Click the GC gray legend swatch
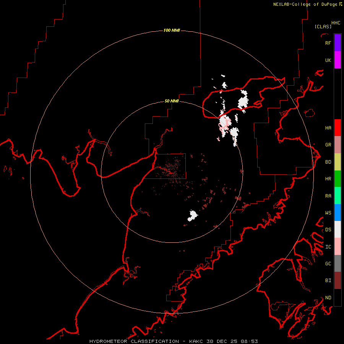The height and width of the screenshot is (344, 344). 338,263
